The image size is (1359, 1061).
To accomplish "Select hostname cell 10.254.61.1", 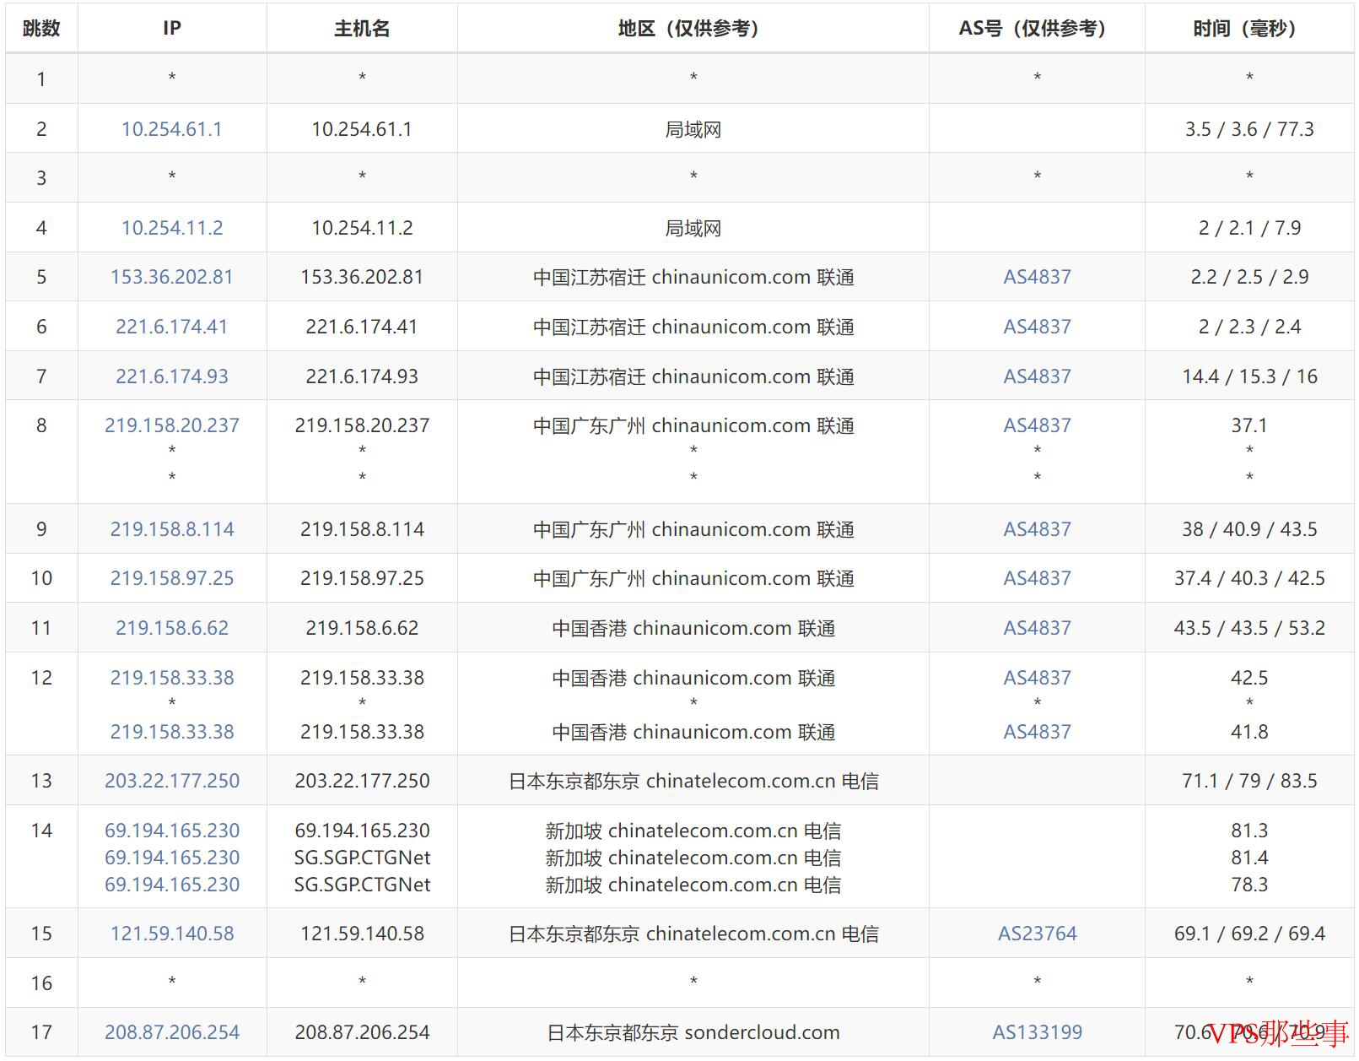I will click(362, 129).
